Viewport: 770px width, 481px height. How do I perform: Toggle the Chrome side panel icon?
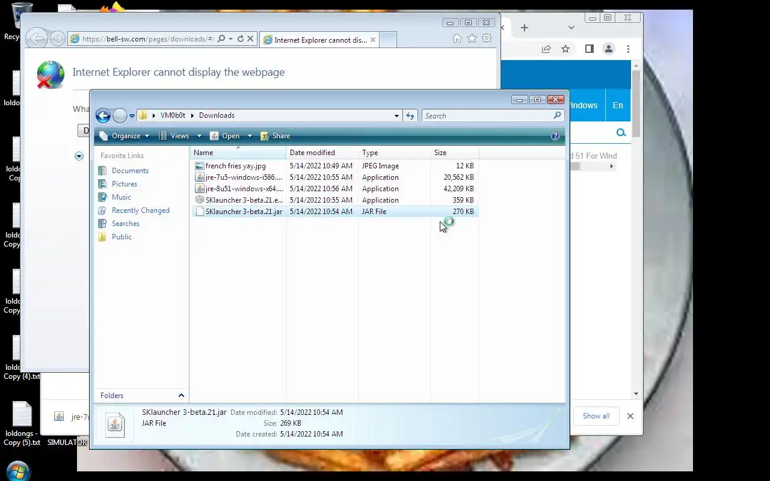590,49
